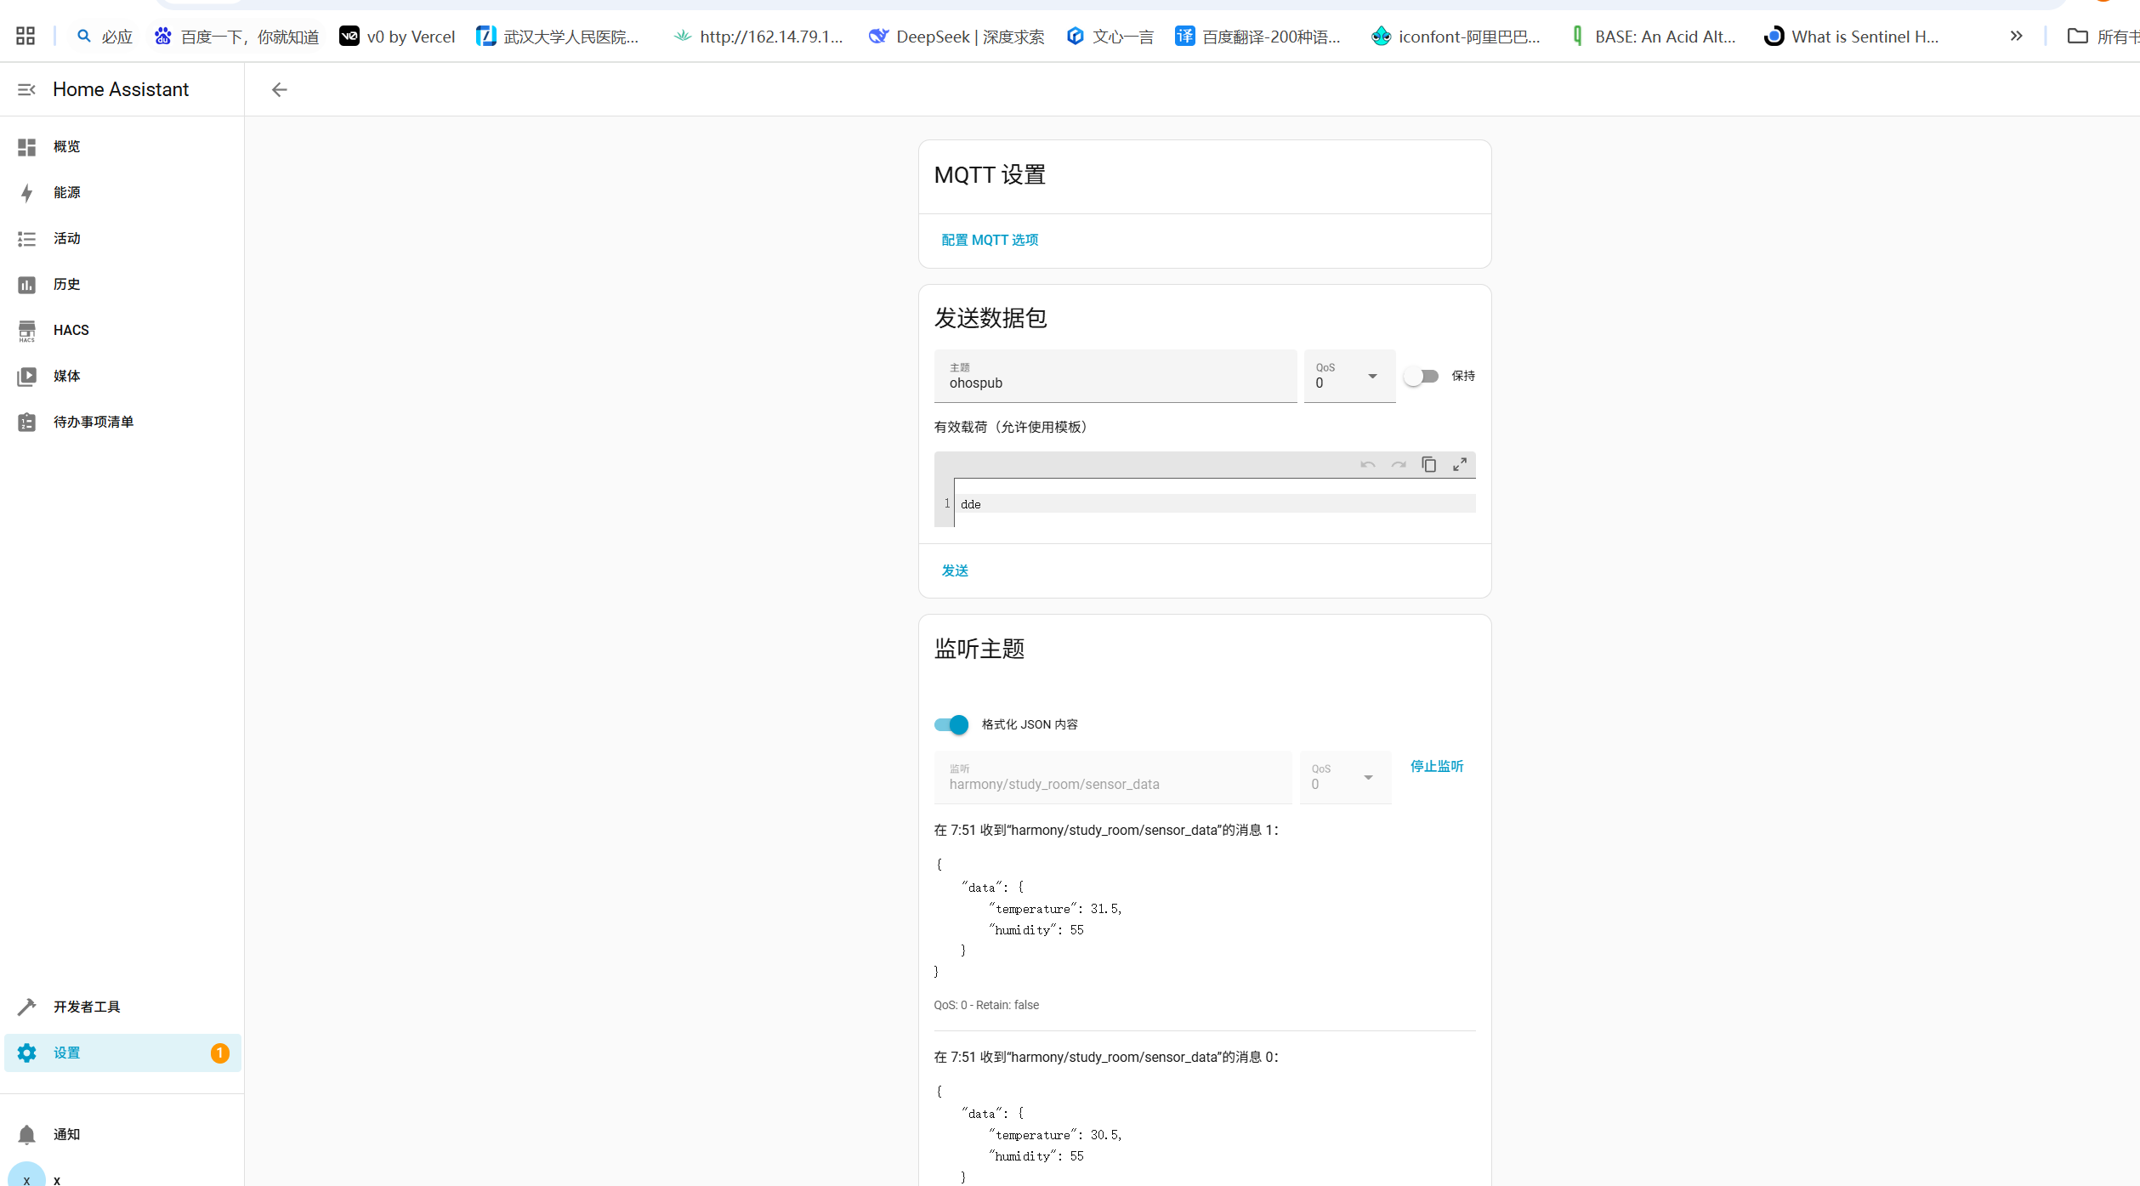Click 停止监听 to stop listening

pos(1437,767)
